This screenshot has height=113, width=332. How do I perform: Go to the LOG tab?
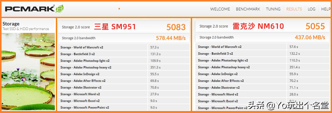pos(311,9)
